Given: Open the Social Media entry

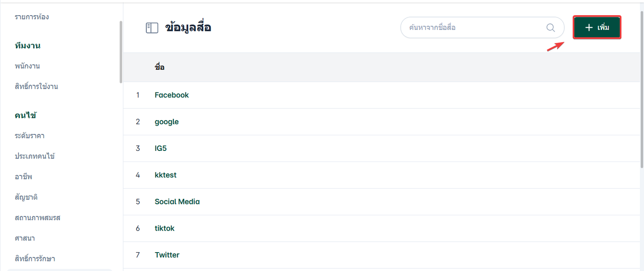Looking at the screenshot, I should tap(177, 202).
